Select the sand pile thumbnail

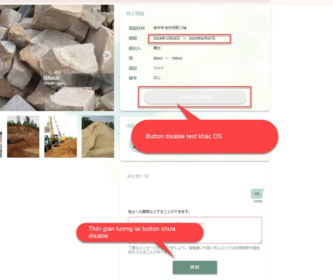(x=98, y=137)
